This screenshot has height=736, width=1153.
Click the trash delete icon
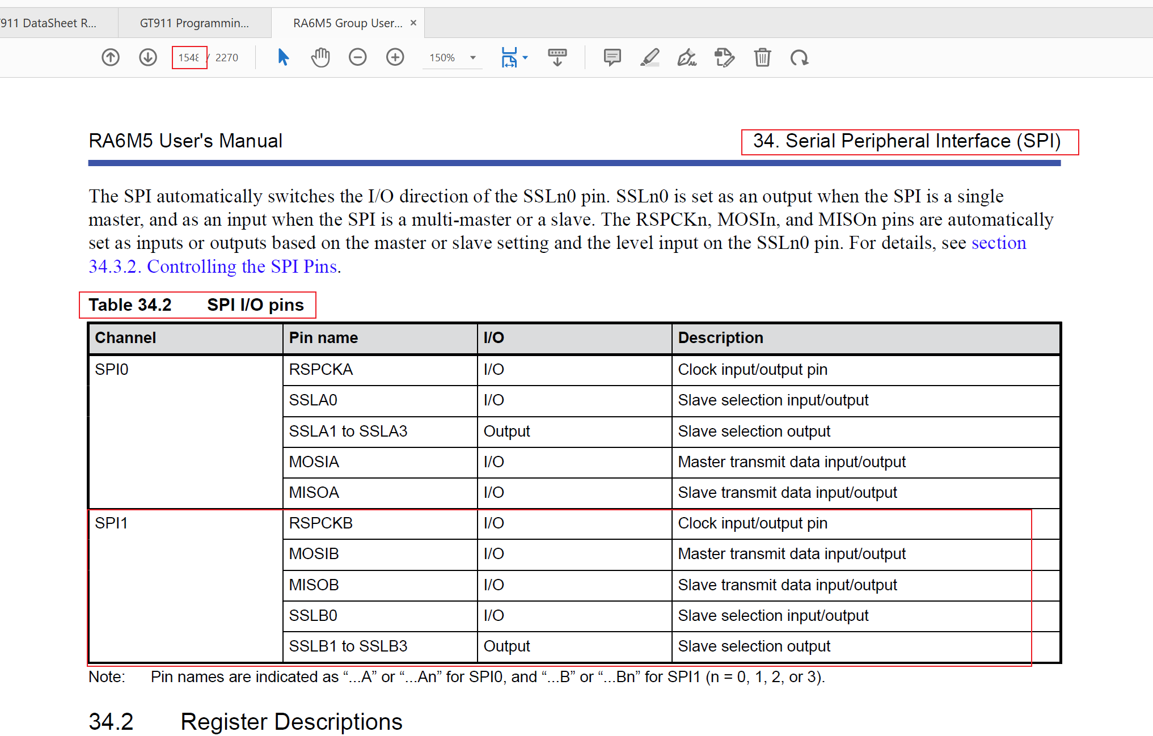(763, 57)
